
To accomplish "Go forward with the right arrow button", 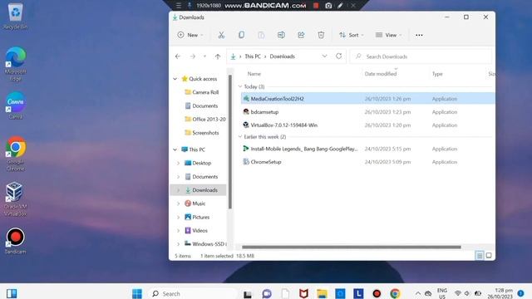I will pyautogui.click(x=193, y=56).
